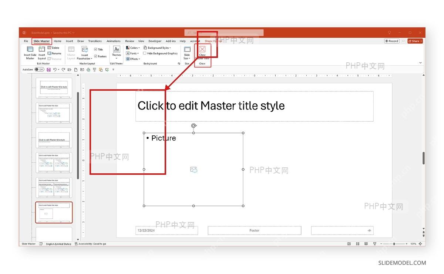Click the Redo icon
The image size is (444, 274).
[63, 69]
